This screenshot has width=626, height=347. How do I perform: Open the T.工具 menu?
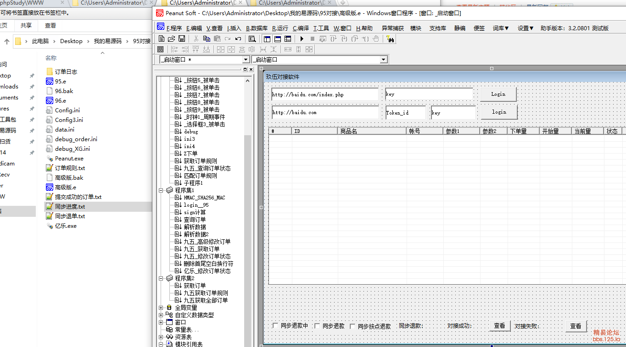coord(321,28)
